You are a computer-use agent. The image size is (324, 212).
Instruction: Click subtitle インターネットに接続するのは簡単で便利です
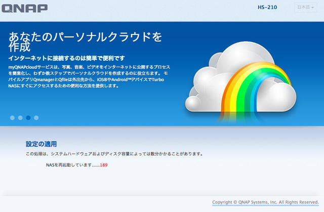click(x=66, y=58)
